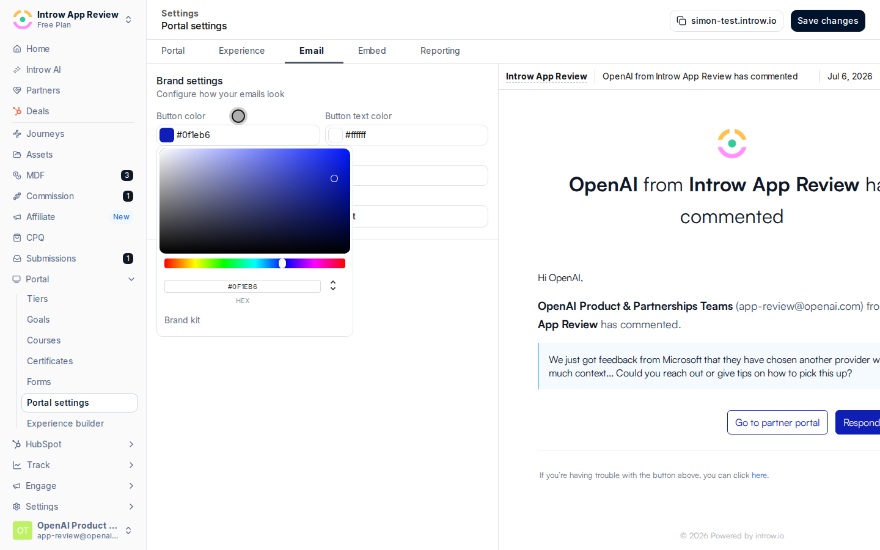Switch to the Experience tab
This screenshot has height=550, width=880.
[x=242, y=51]
